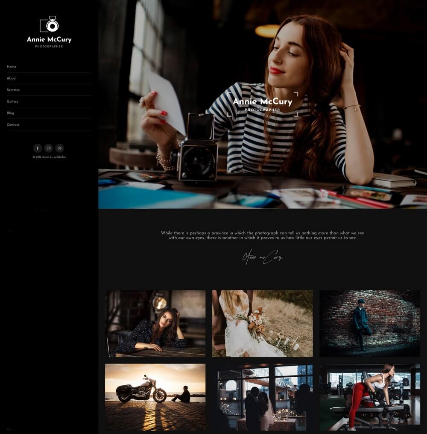Open the Dribbble social icon
Viewport: 427px width, 434px height.
click(60, 148)
